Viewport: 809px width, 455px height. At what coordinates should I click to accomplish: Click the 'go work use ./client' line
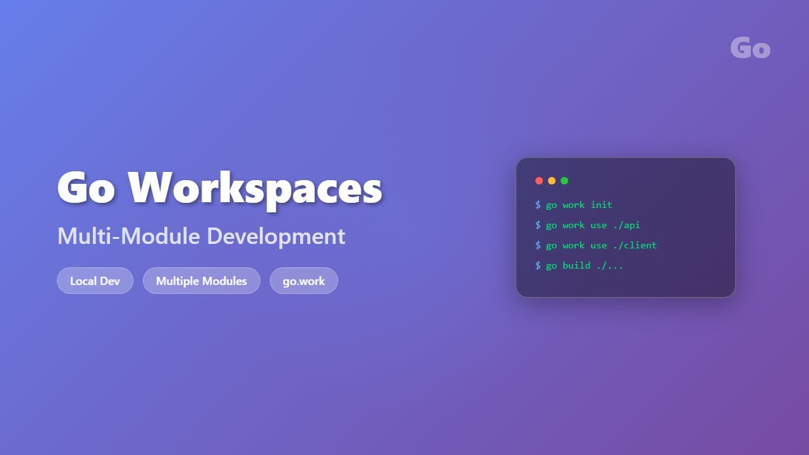pos(596,245)
